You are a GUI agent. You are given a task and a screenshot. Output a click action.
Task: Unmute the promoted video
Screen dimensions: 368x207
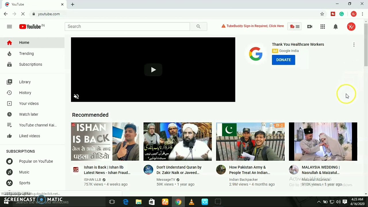pyautogui.click(x=76, y=96)
